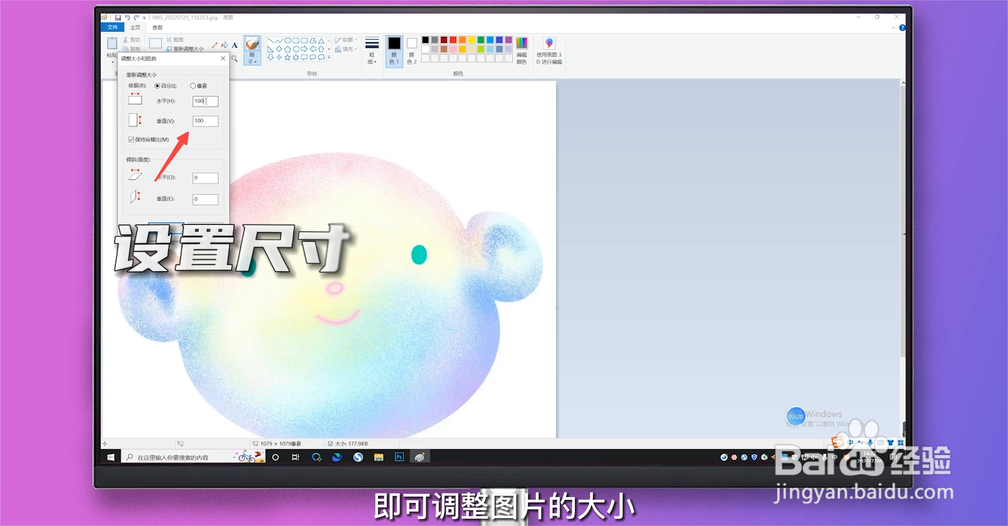Viewport: 1008px width, 526px height.
Task: Open Photoshop from the taskbar
Action: click(399, 457)
